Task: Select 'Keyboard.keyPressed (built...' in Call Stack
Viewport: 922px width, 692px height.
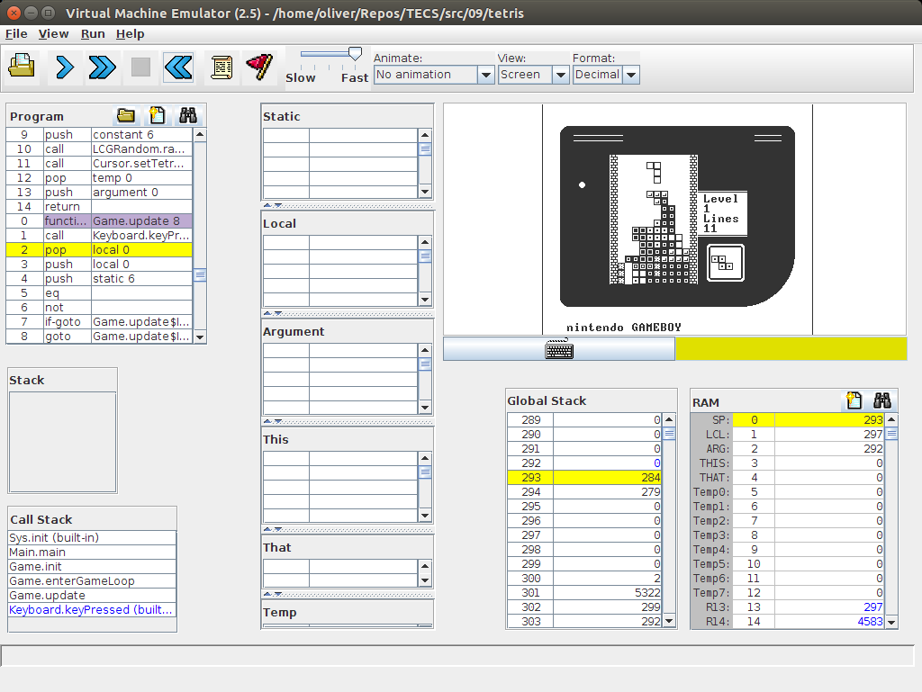Action: (x=93, y=610)
